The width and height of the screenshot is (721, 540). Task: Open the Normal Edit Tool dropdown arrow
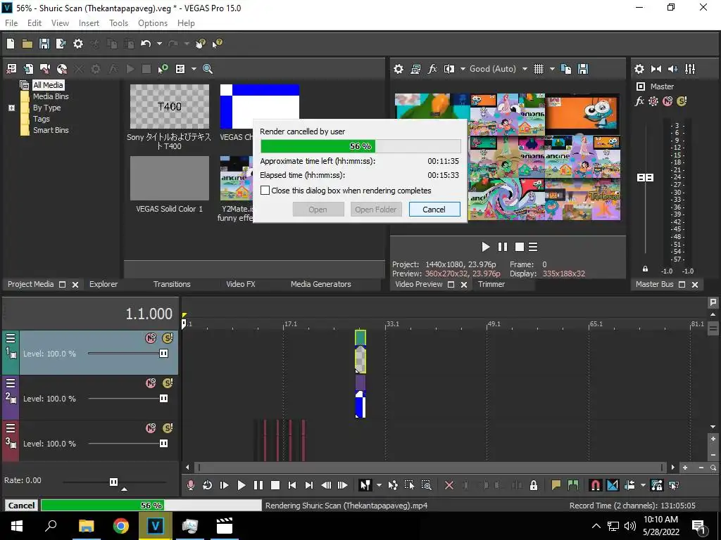[x=379, y=485]
